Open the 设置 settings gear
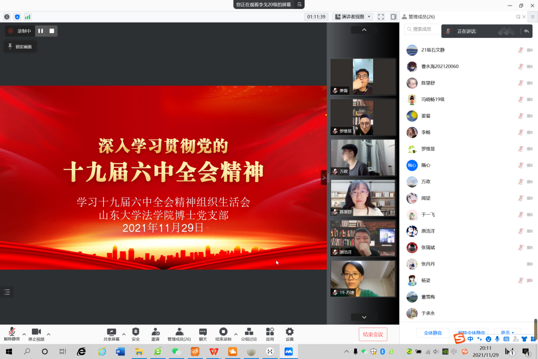538x359 pixels. (289, 334)
